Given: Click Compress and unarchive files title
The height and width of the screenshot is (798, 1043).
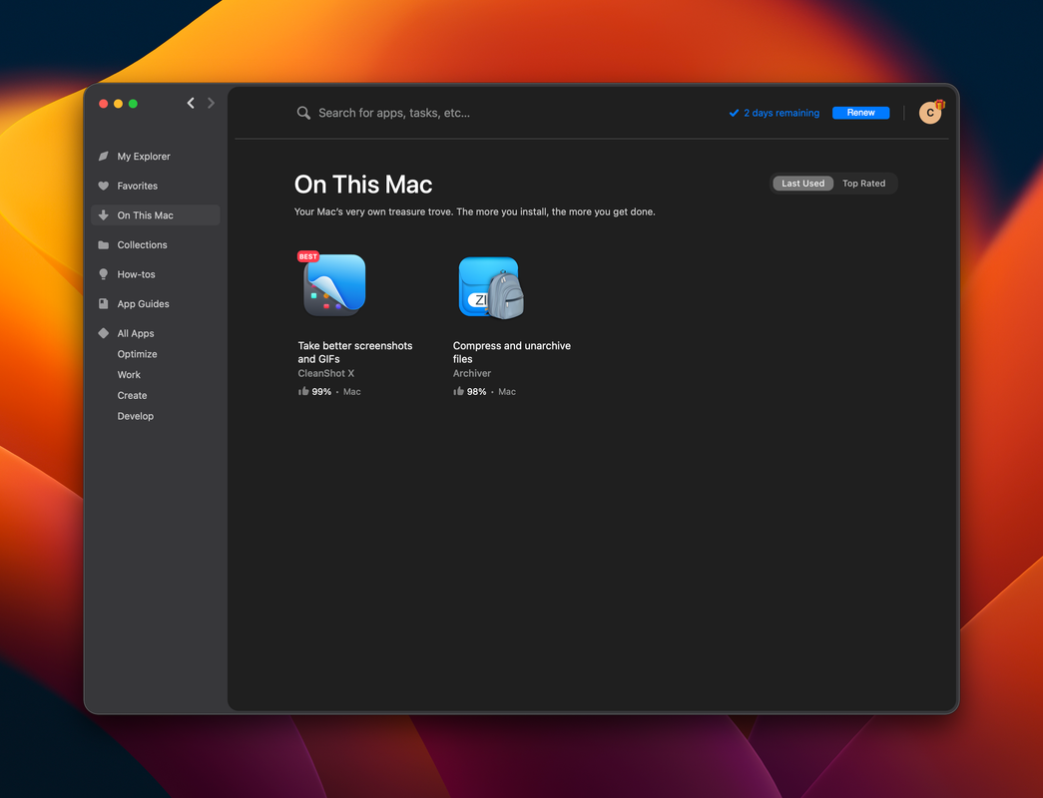Looking at the screenshot, I should tap(512, 352).
